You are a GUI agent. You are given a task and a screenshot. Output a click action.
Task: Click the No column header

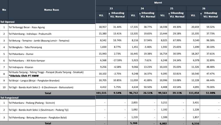tap(4, 10)
